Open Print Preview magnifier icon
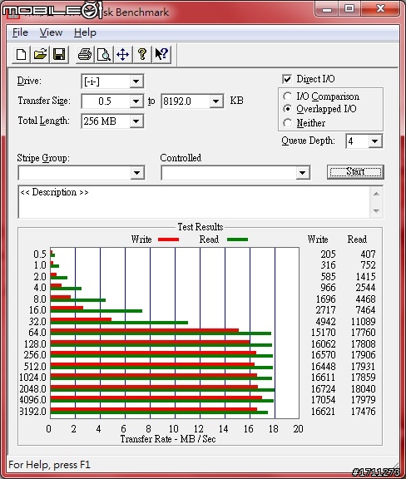Screen dimensions: 406x479 [104, 55]
